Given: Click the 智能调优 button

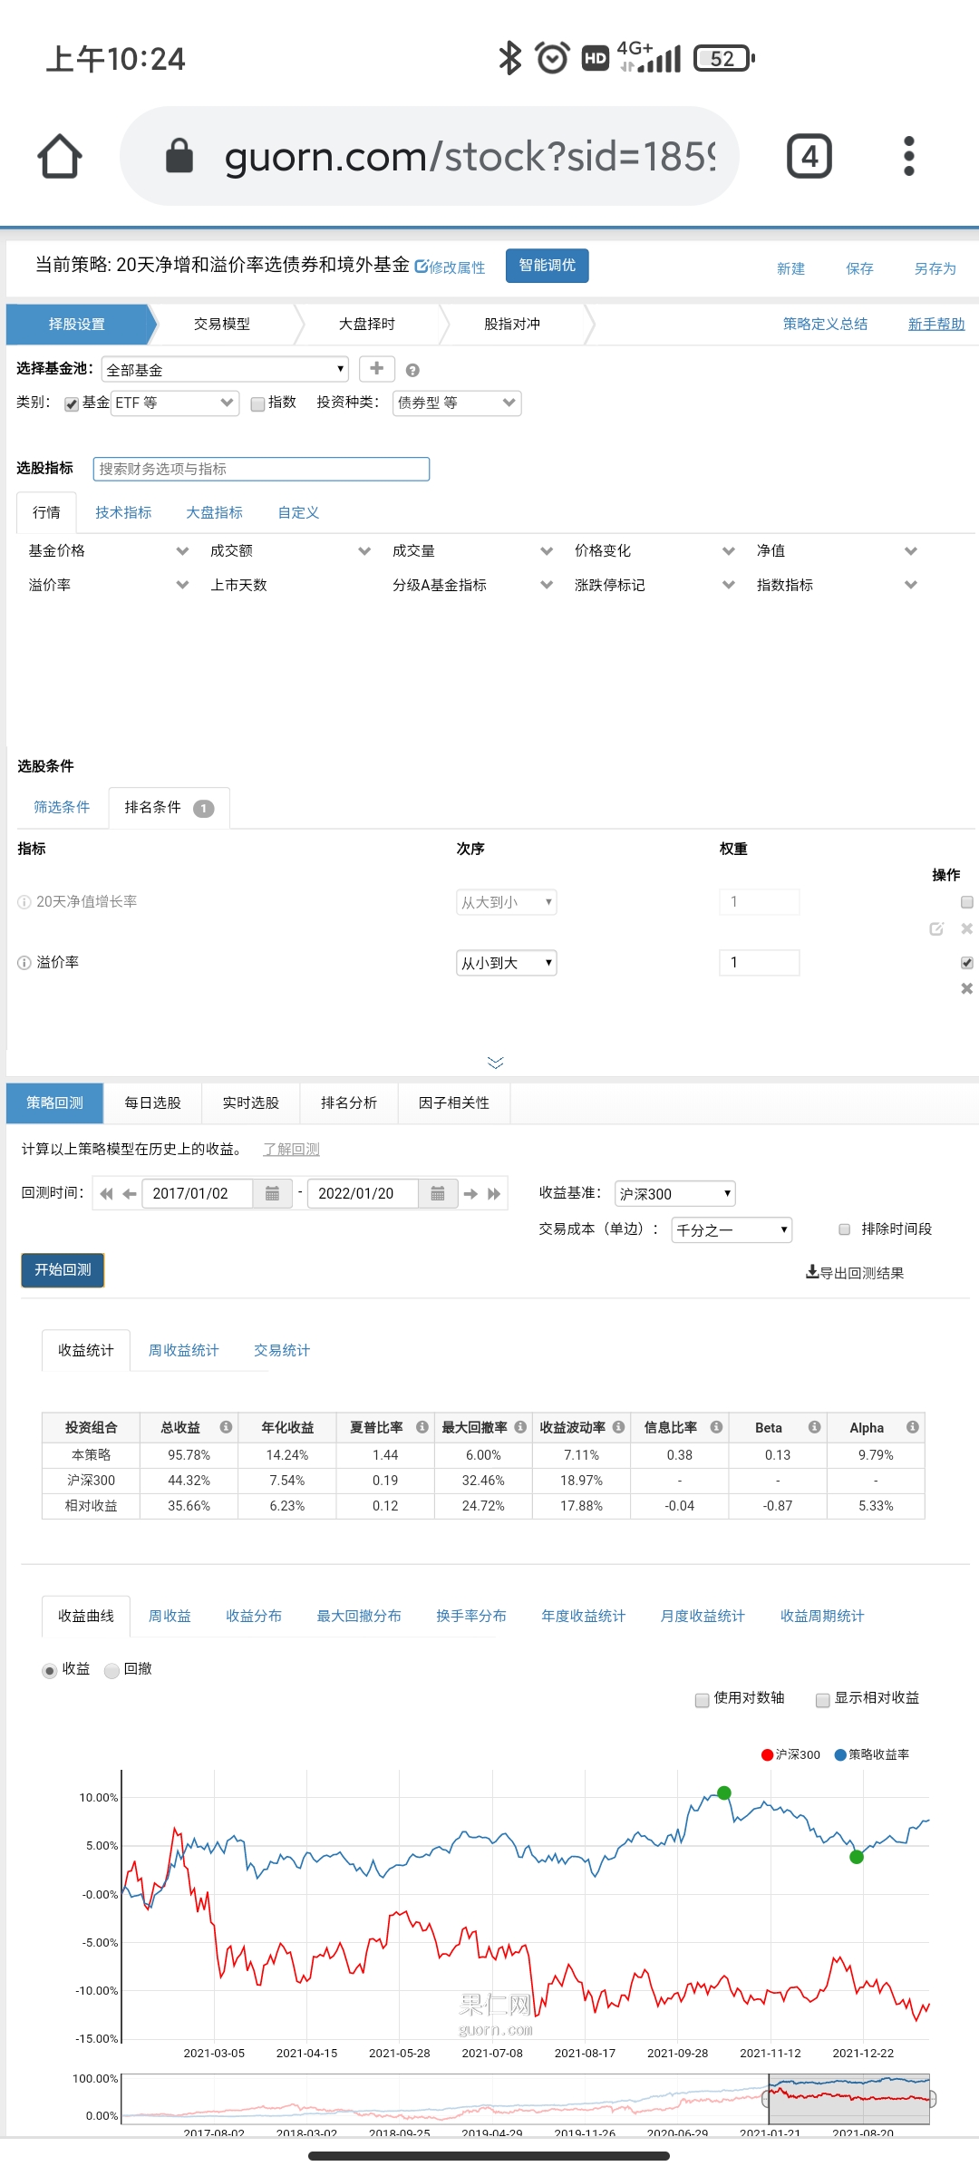Looking at the screenshot, I should pyautogui.click(x=548, y=266).
